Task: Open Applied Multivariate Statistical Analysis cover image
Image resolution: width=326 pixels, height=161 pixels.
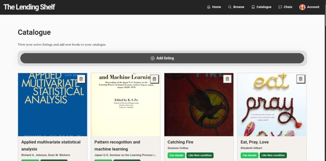Action: pos(53,105)
